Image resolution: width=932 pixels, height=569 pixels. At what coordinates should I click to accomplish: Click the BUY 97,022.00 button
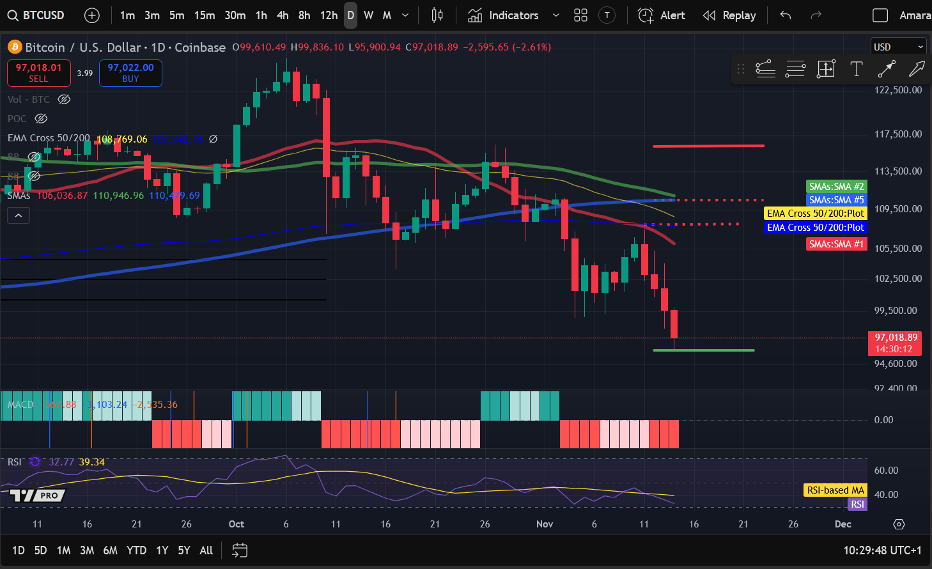130,73
